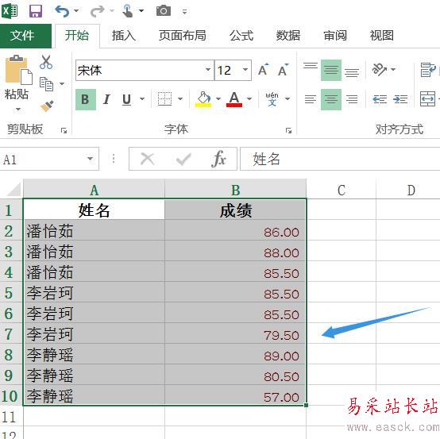Screen dimensions: 440x439
Task: Align text left
Action: point(311,99)
